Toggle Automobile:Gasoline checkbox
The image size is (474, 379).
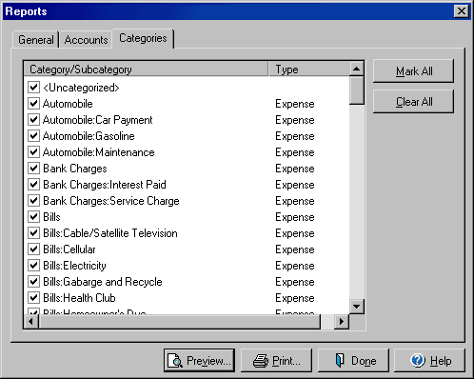click(33, 135)
